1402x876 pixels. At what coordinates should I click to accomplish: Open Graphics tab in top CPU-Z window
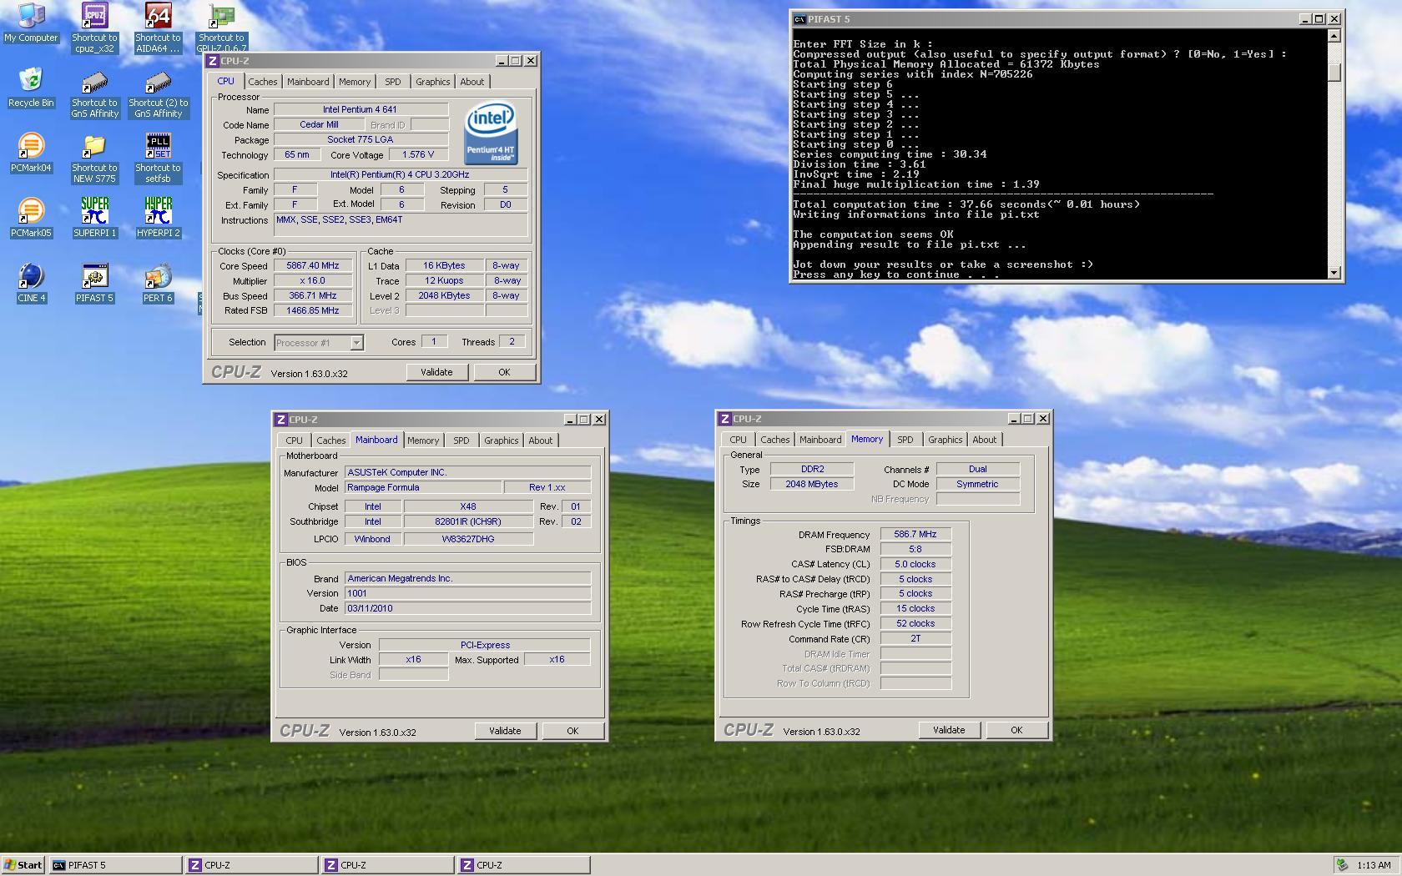coord(432,82)
